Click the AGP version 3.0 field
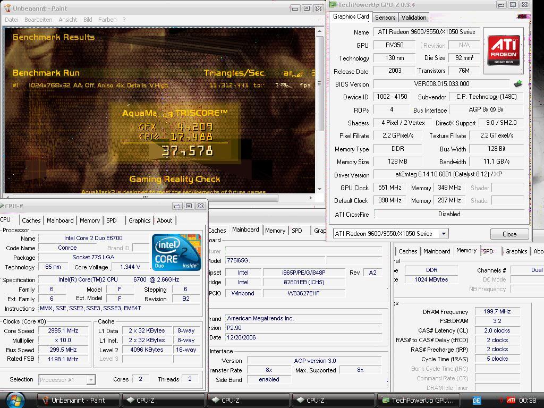This screenshot has height=408, width=544. (x=314, y=361)
